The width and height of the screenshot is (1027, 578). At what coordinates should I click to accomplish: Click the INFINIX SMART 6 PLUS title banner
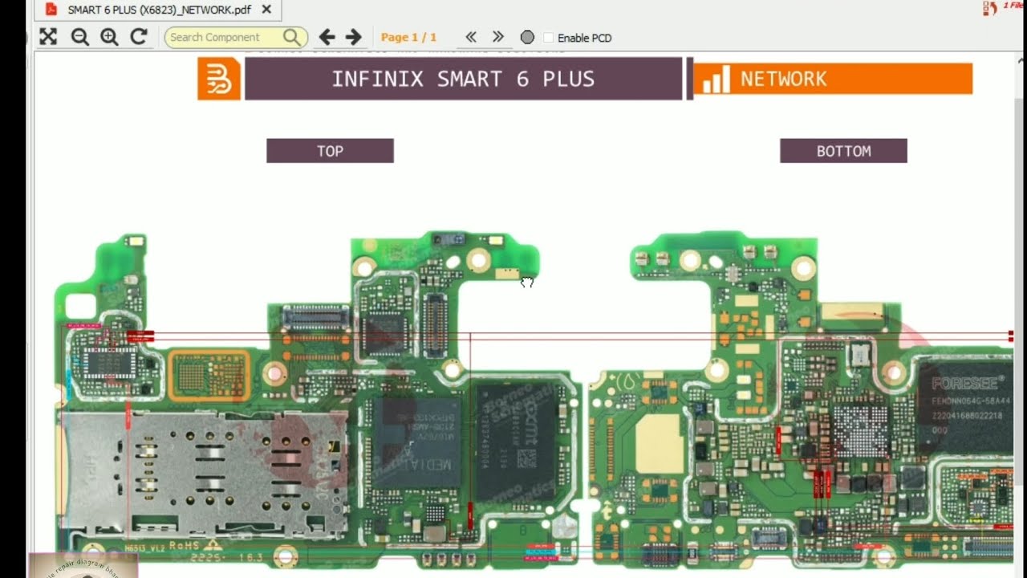[463, 79]
